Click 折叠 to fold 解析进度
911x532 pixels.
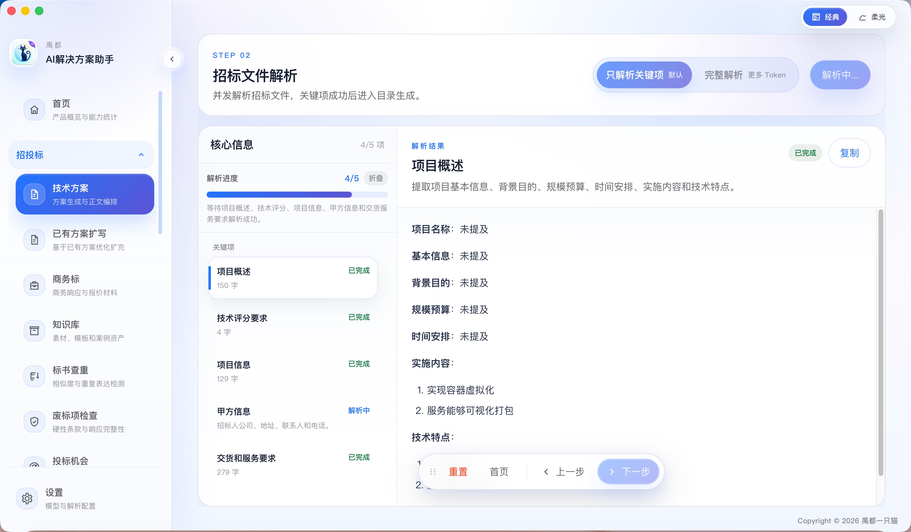click(376, 178)
